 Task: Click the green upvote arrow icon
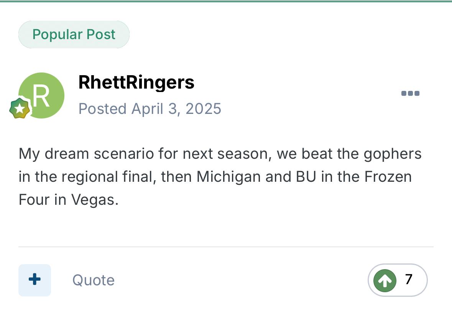[385, 280]
